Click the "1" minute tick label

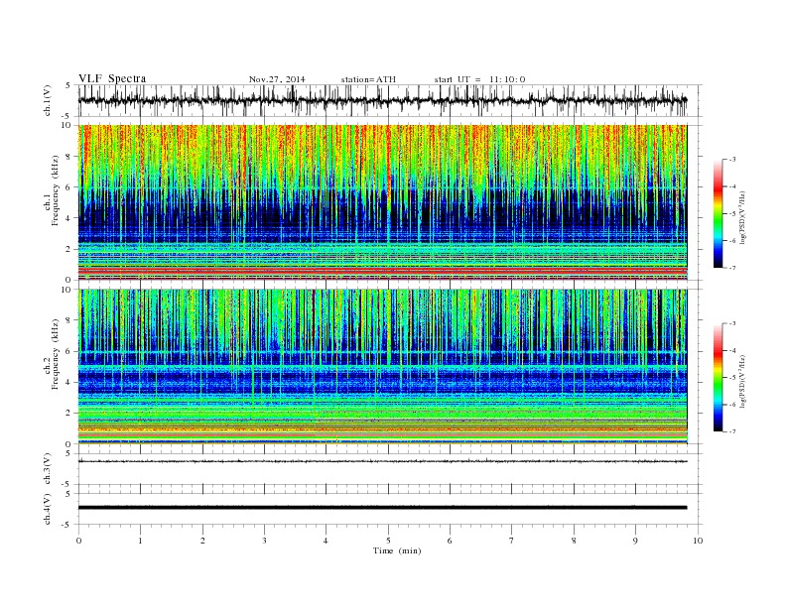point(140,541)
